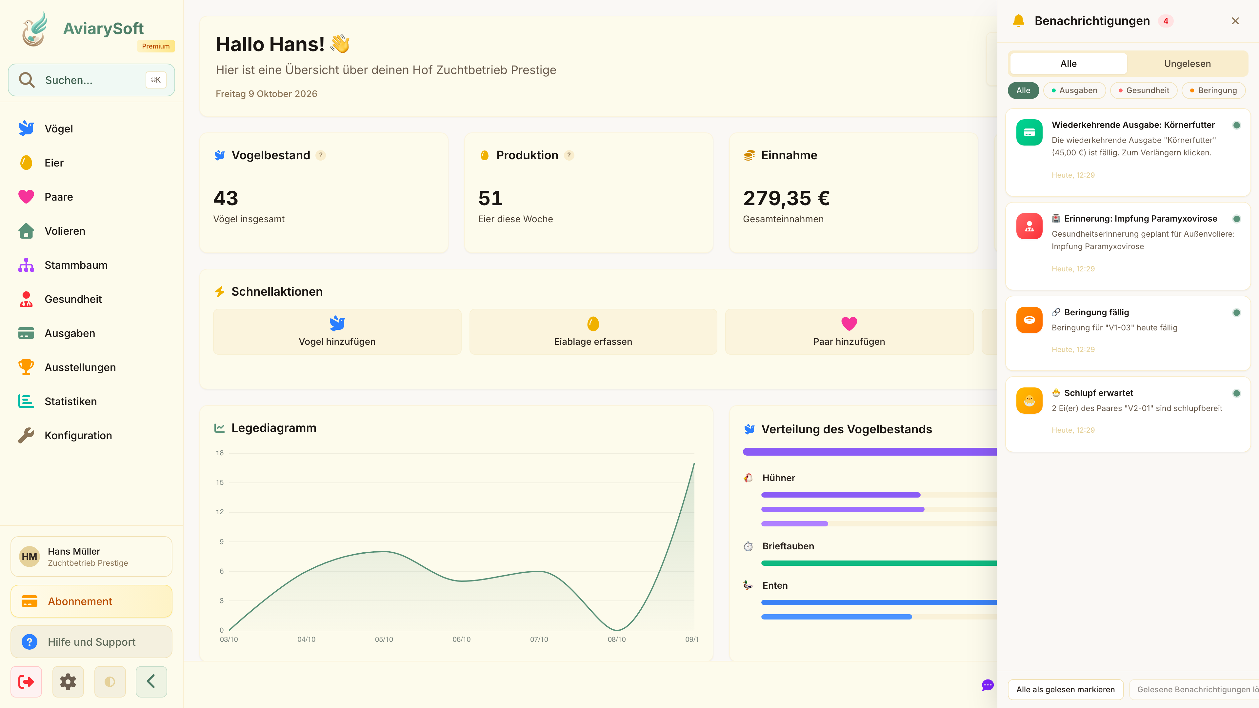Open the purple chat bubble icon

coord(988,685)
